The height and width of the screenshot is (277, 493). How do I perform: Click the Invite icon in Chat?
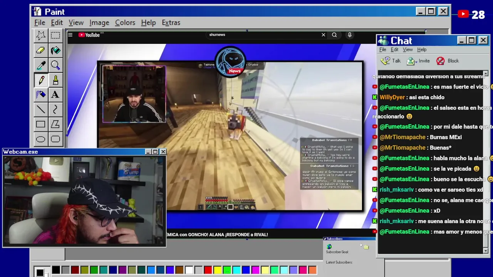411,61
